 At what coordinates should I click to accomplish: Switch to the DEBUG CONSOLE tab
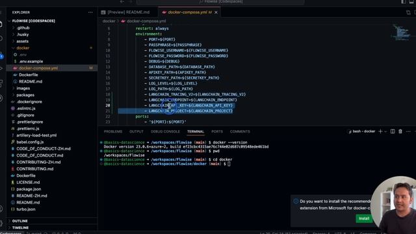(x=165, y=131)
